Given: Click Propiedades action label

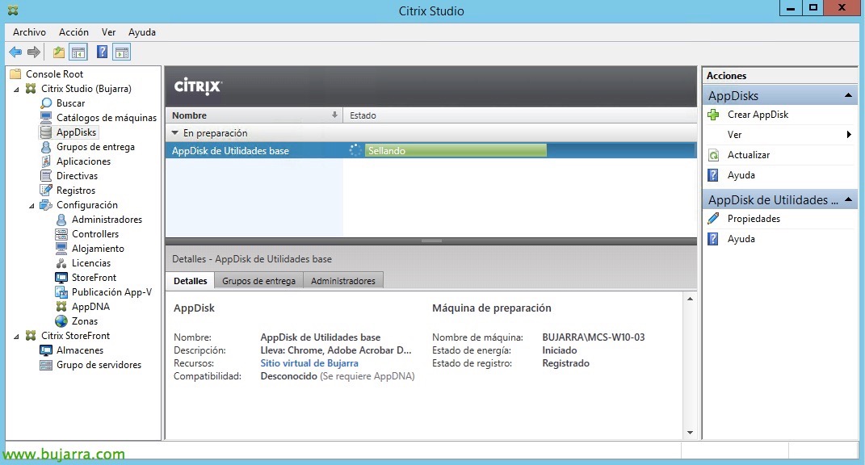Looking at the screenshot, I should point(754,219).
